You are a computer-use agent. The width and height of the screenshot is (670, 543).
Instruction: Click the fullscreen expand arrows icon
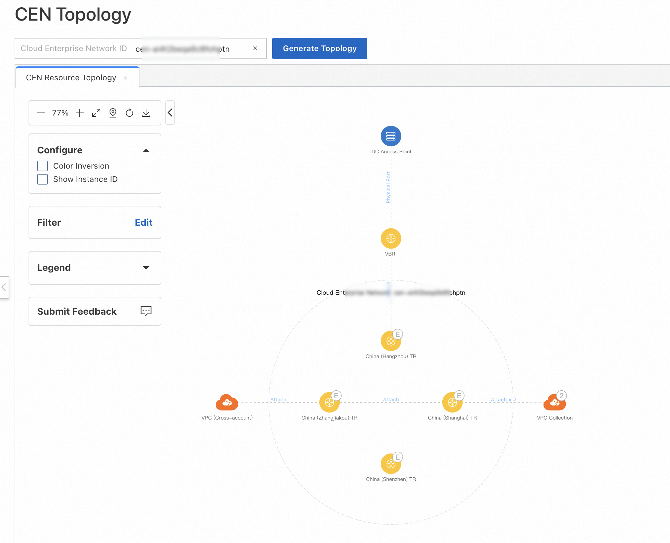coord(96,113)
